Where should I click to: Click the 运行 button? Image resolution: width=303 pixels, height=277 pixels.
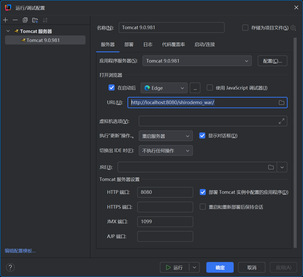click(175, 267)
